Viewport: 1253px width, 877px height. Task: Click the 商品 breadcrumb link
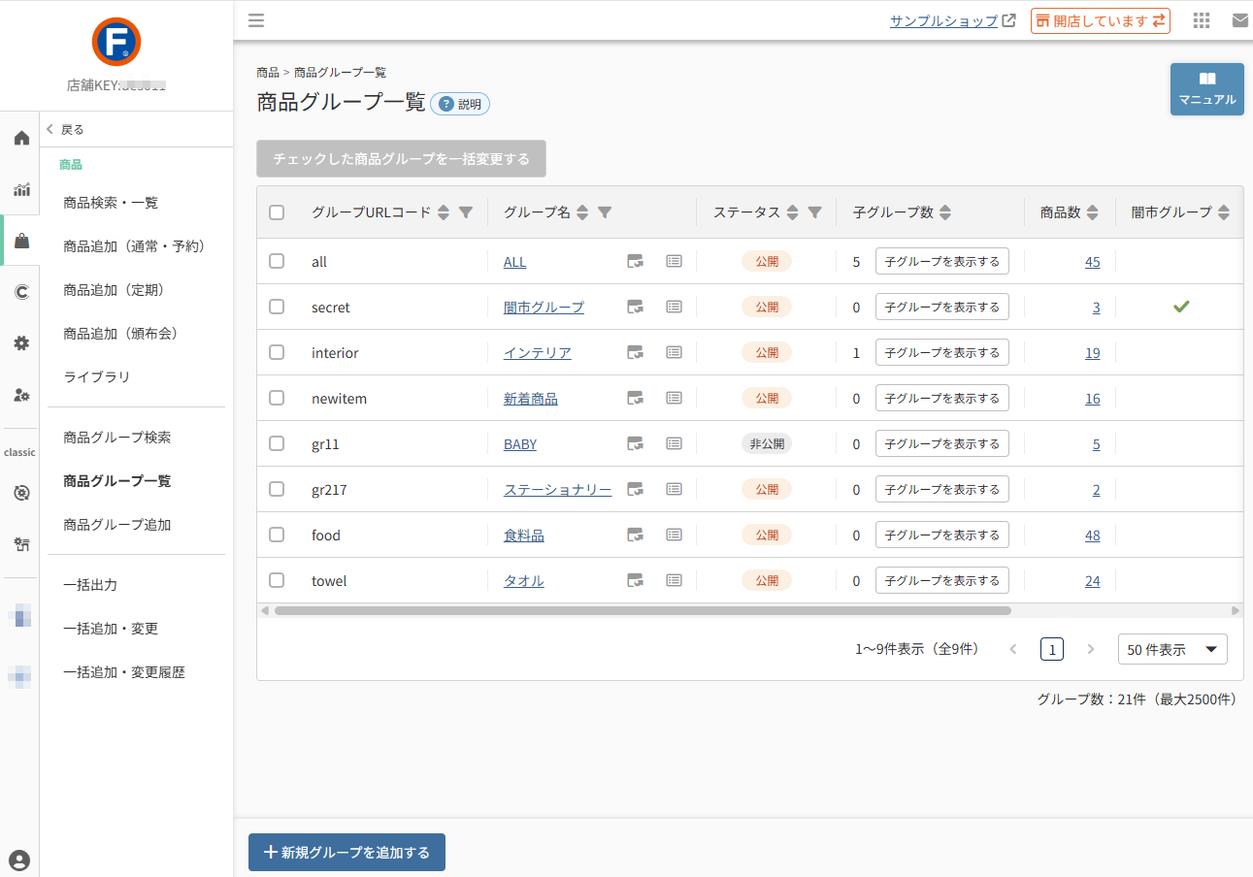[x=268, y=73]
